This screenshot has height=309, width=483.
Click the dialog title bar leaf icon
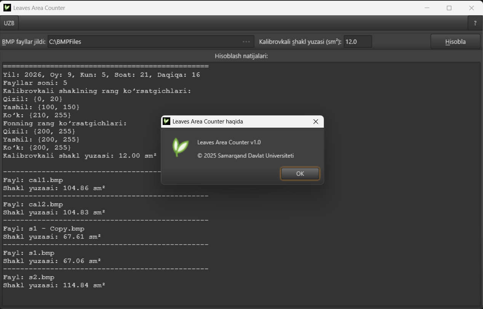tap(166, 122)
